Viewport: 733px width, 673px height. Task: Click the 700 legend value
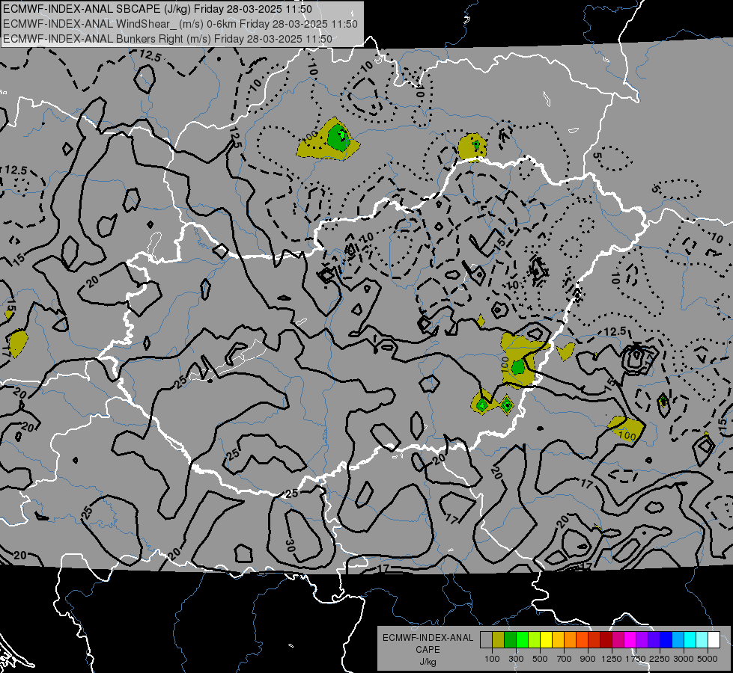565,659
